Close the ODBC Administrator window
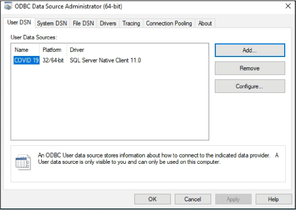The image size is (296, 210). tap(288, 6)
